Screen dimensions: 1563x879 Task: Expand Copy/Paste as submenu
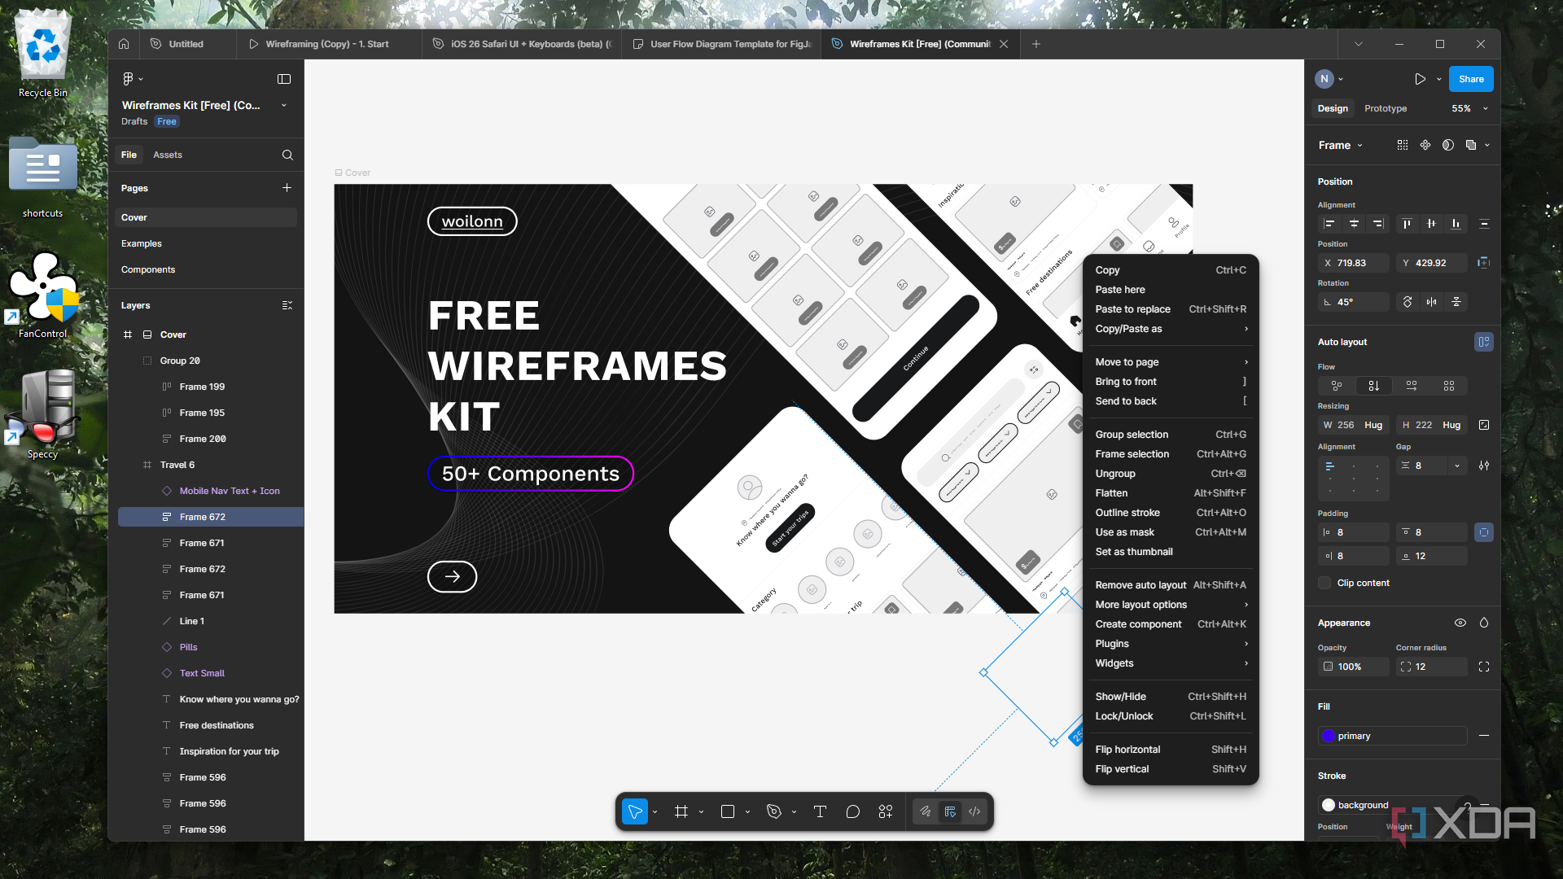[1171, 329]
